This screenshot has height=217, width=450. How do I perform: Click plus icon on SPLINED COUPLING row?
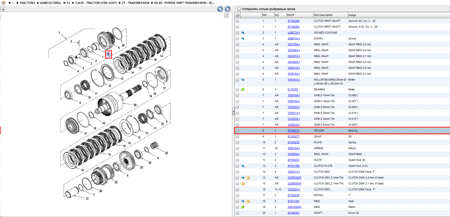pos(238,33)
